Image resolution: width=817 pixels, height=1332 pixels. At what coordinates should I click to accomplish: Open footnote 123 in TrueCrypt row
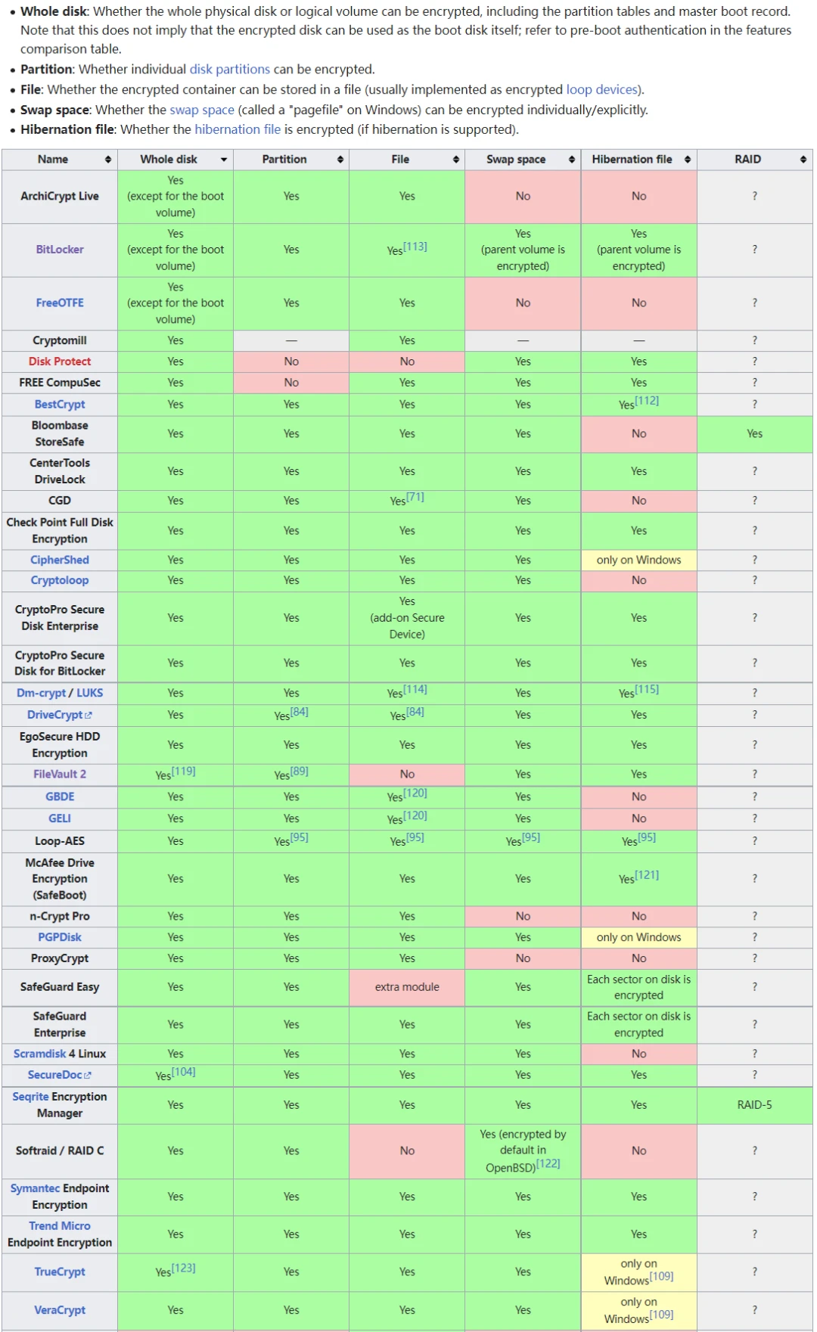coord(184,1268)
